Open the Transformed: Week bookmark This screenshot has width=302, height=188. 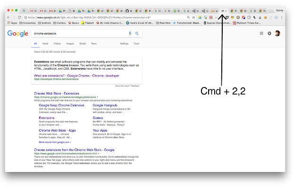coord(187,23)
